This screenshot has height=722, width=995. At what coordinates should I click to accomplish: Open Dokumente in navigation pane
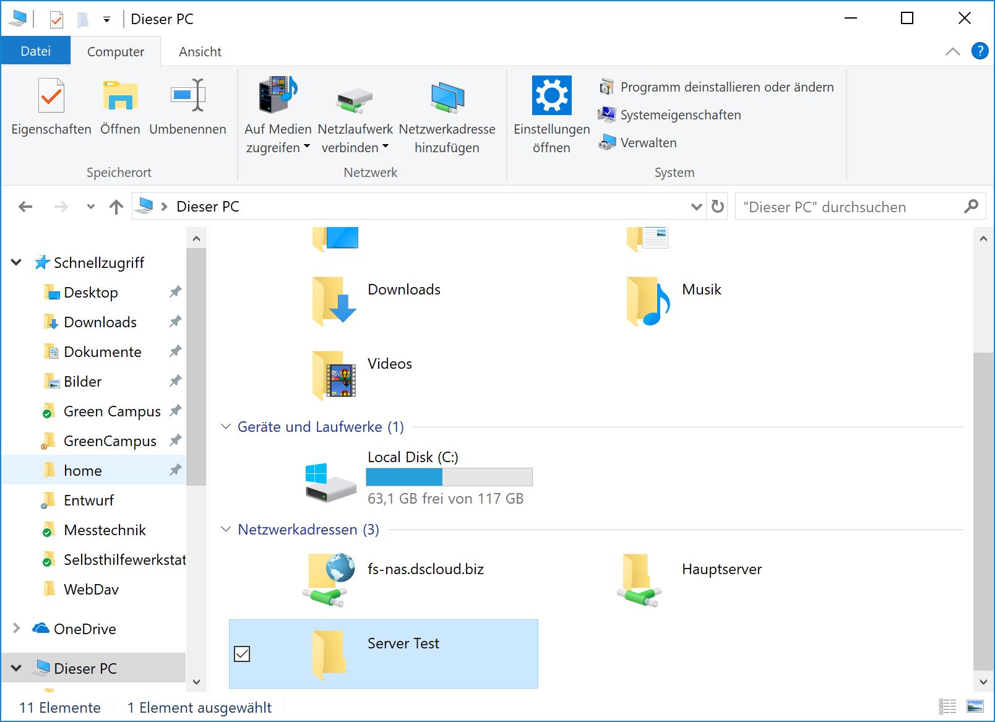[x=102, y=351]
